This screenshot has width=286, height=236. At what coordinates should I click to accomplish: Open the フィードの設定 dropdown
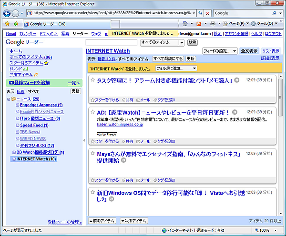click(219, 50)
